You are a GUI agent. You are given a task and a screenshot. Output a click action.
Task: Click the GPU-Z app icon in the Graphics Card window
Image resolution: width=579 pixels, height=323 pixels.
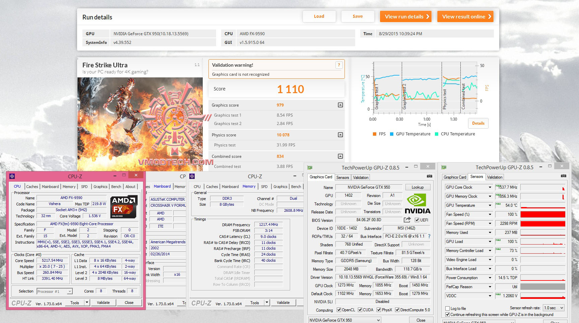click(x=310, y=168)
